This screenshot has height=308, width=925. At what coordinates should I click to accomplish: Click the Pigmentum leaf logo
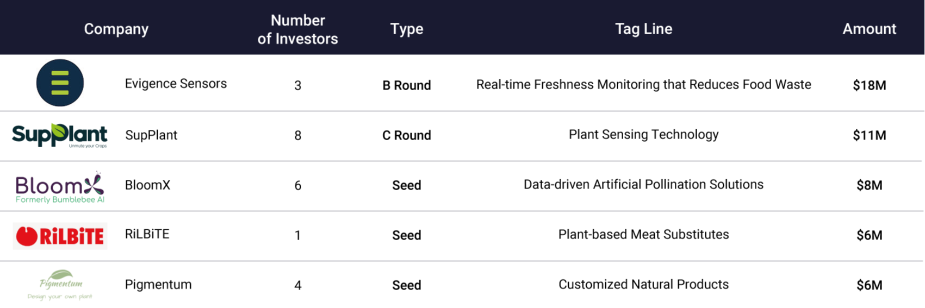(60, 285)
